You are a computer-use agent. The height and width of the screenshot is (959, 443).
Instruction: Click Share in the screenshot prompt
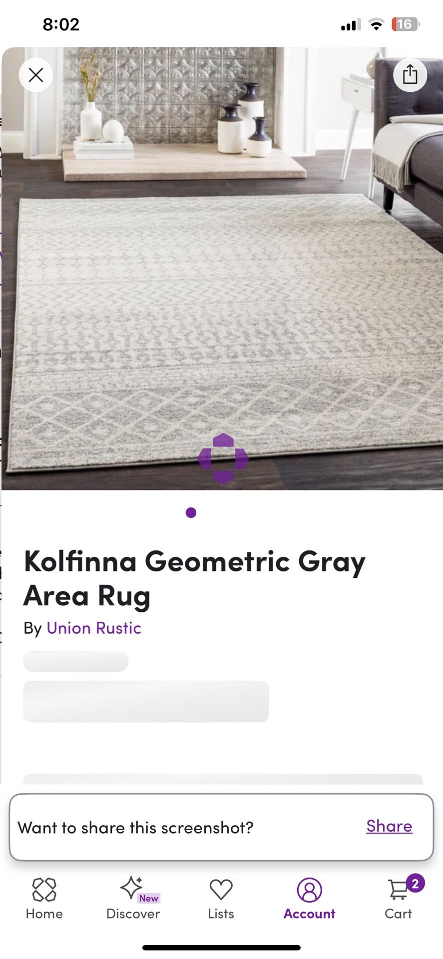(390, 826)
